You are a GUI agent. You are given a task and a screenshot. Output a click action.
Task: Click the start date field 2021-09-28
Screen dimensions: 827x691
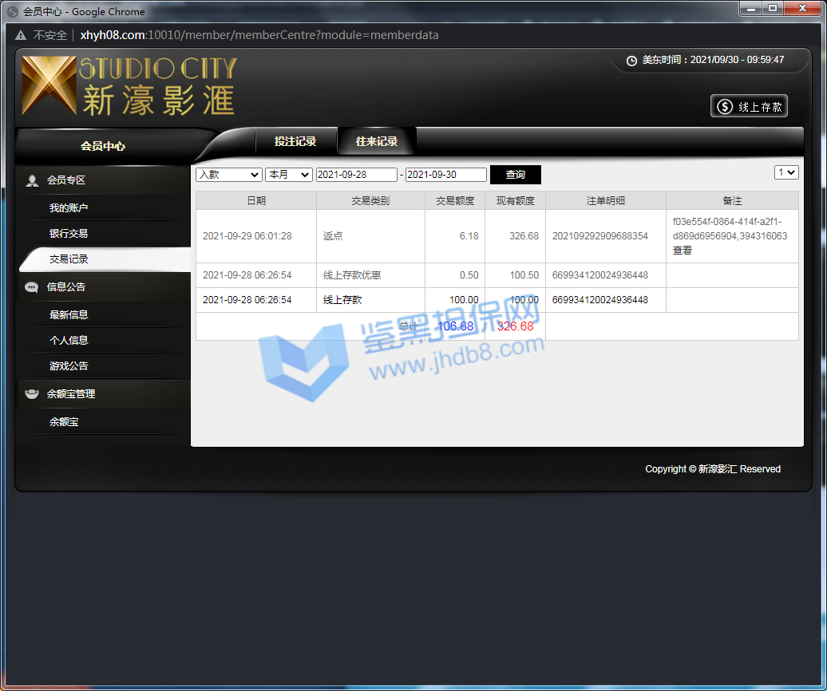point(356,175)
